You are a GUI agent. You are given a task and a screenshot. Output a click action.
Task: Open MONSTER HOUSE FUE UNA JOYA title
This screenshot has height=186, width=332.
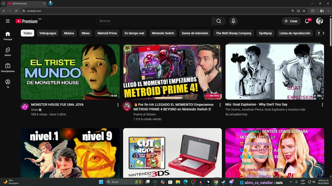click(57, 105)
